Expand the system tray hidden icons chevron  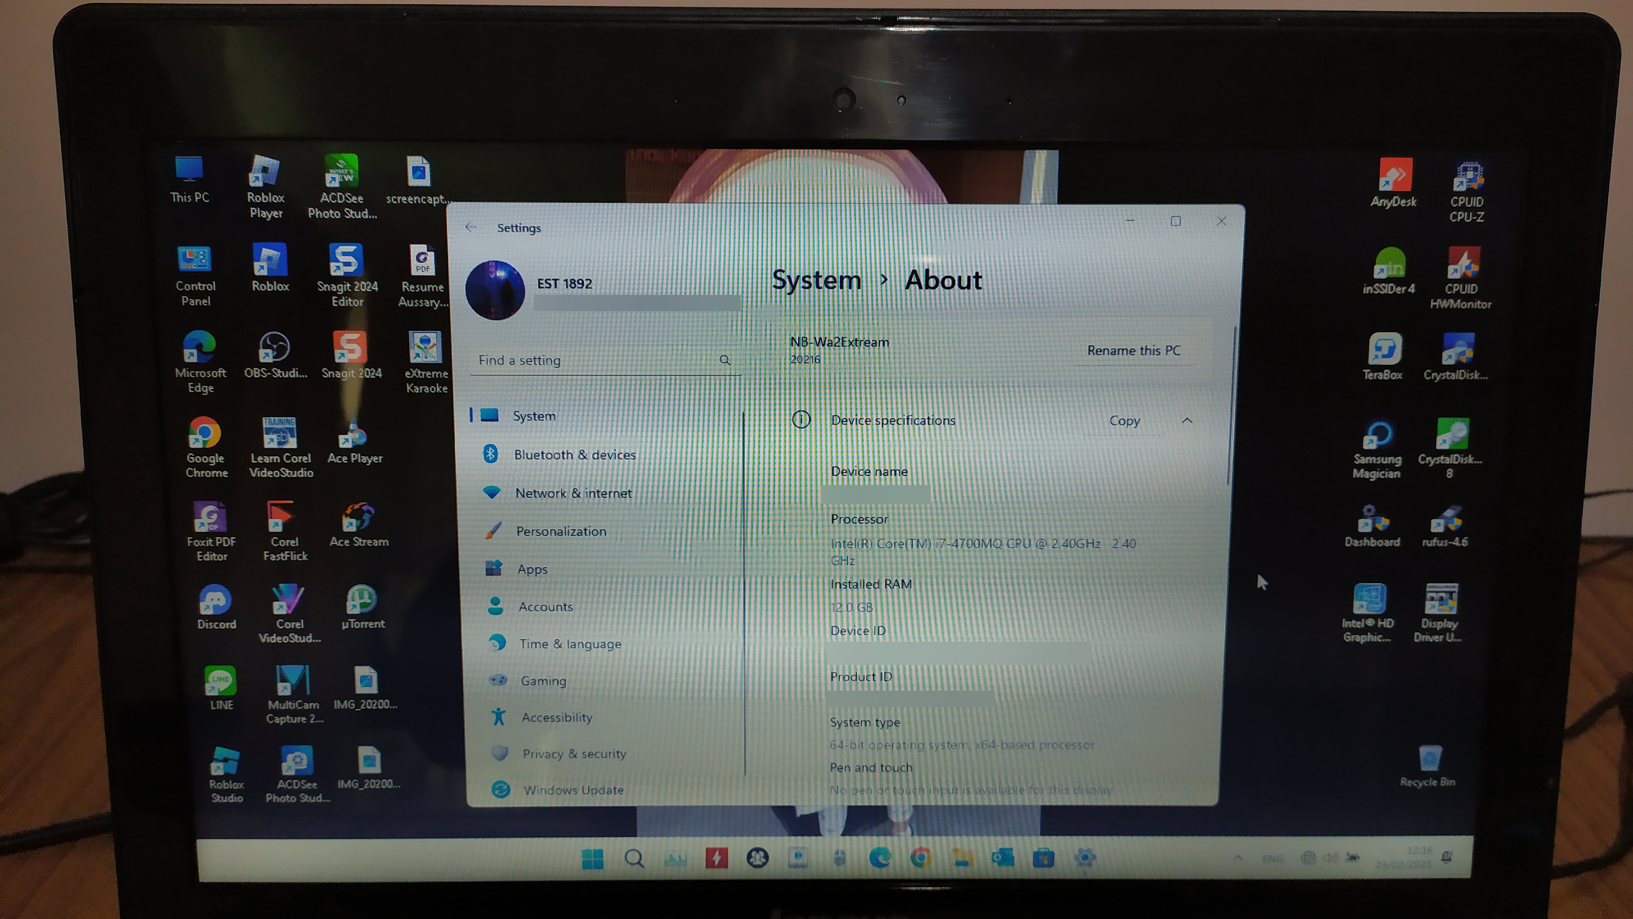(x=1237, y=857)
